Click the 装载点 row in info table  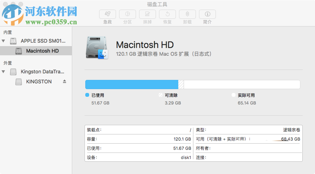coord(139,130)
